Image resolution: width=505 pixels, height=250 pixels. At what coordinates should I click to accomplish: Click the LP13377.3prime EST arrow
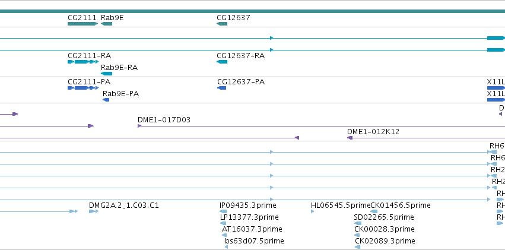[x=223, y=223]
